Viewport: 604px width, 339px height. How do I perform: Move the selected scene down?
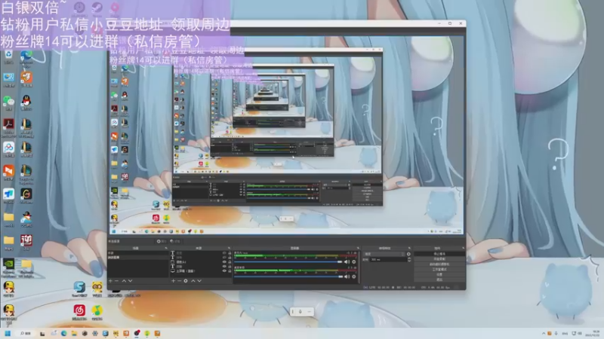[x=130, y=281]
